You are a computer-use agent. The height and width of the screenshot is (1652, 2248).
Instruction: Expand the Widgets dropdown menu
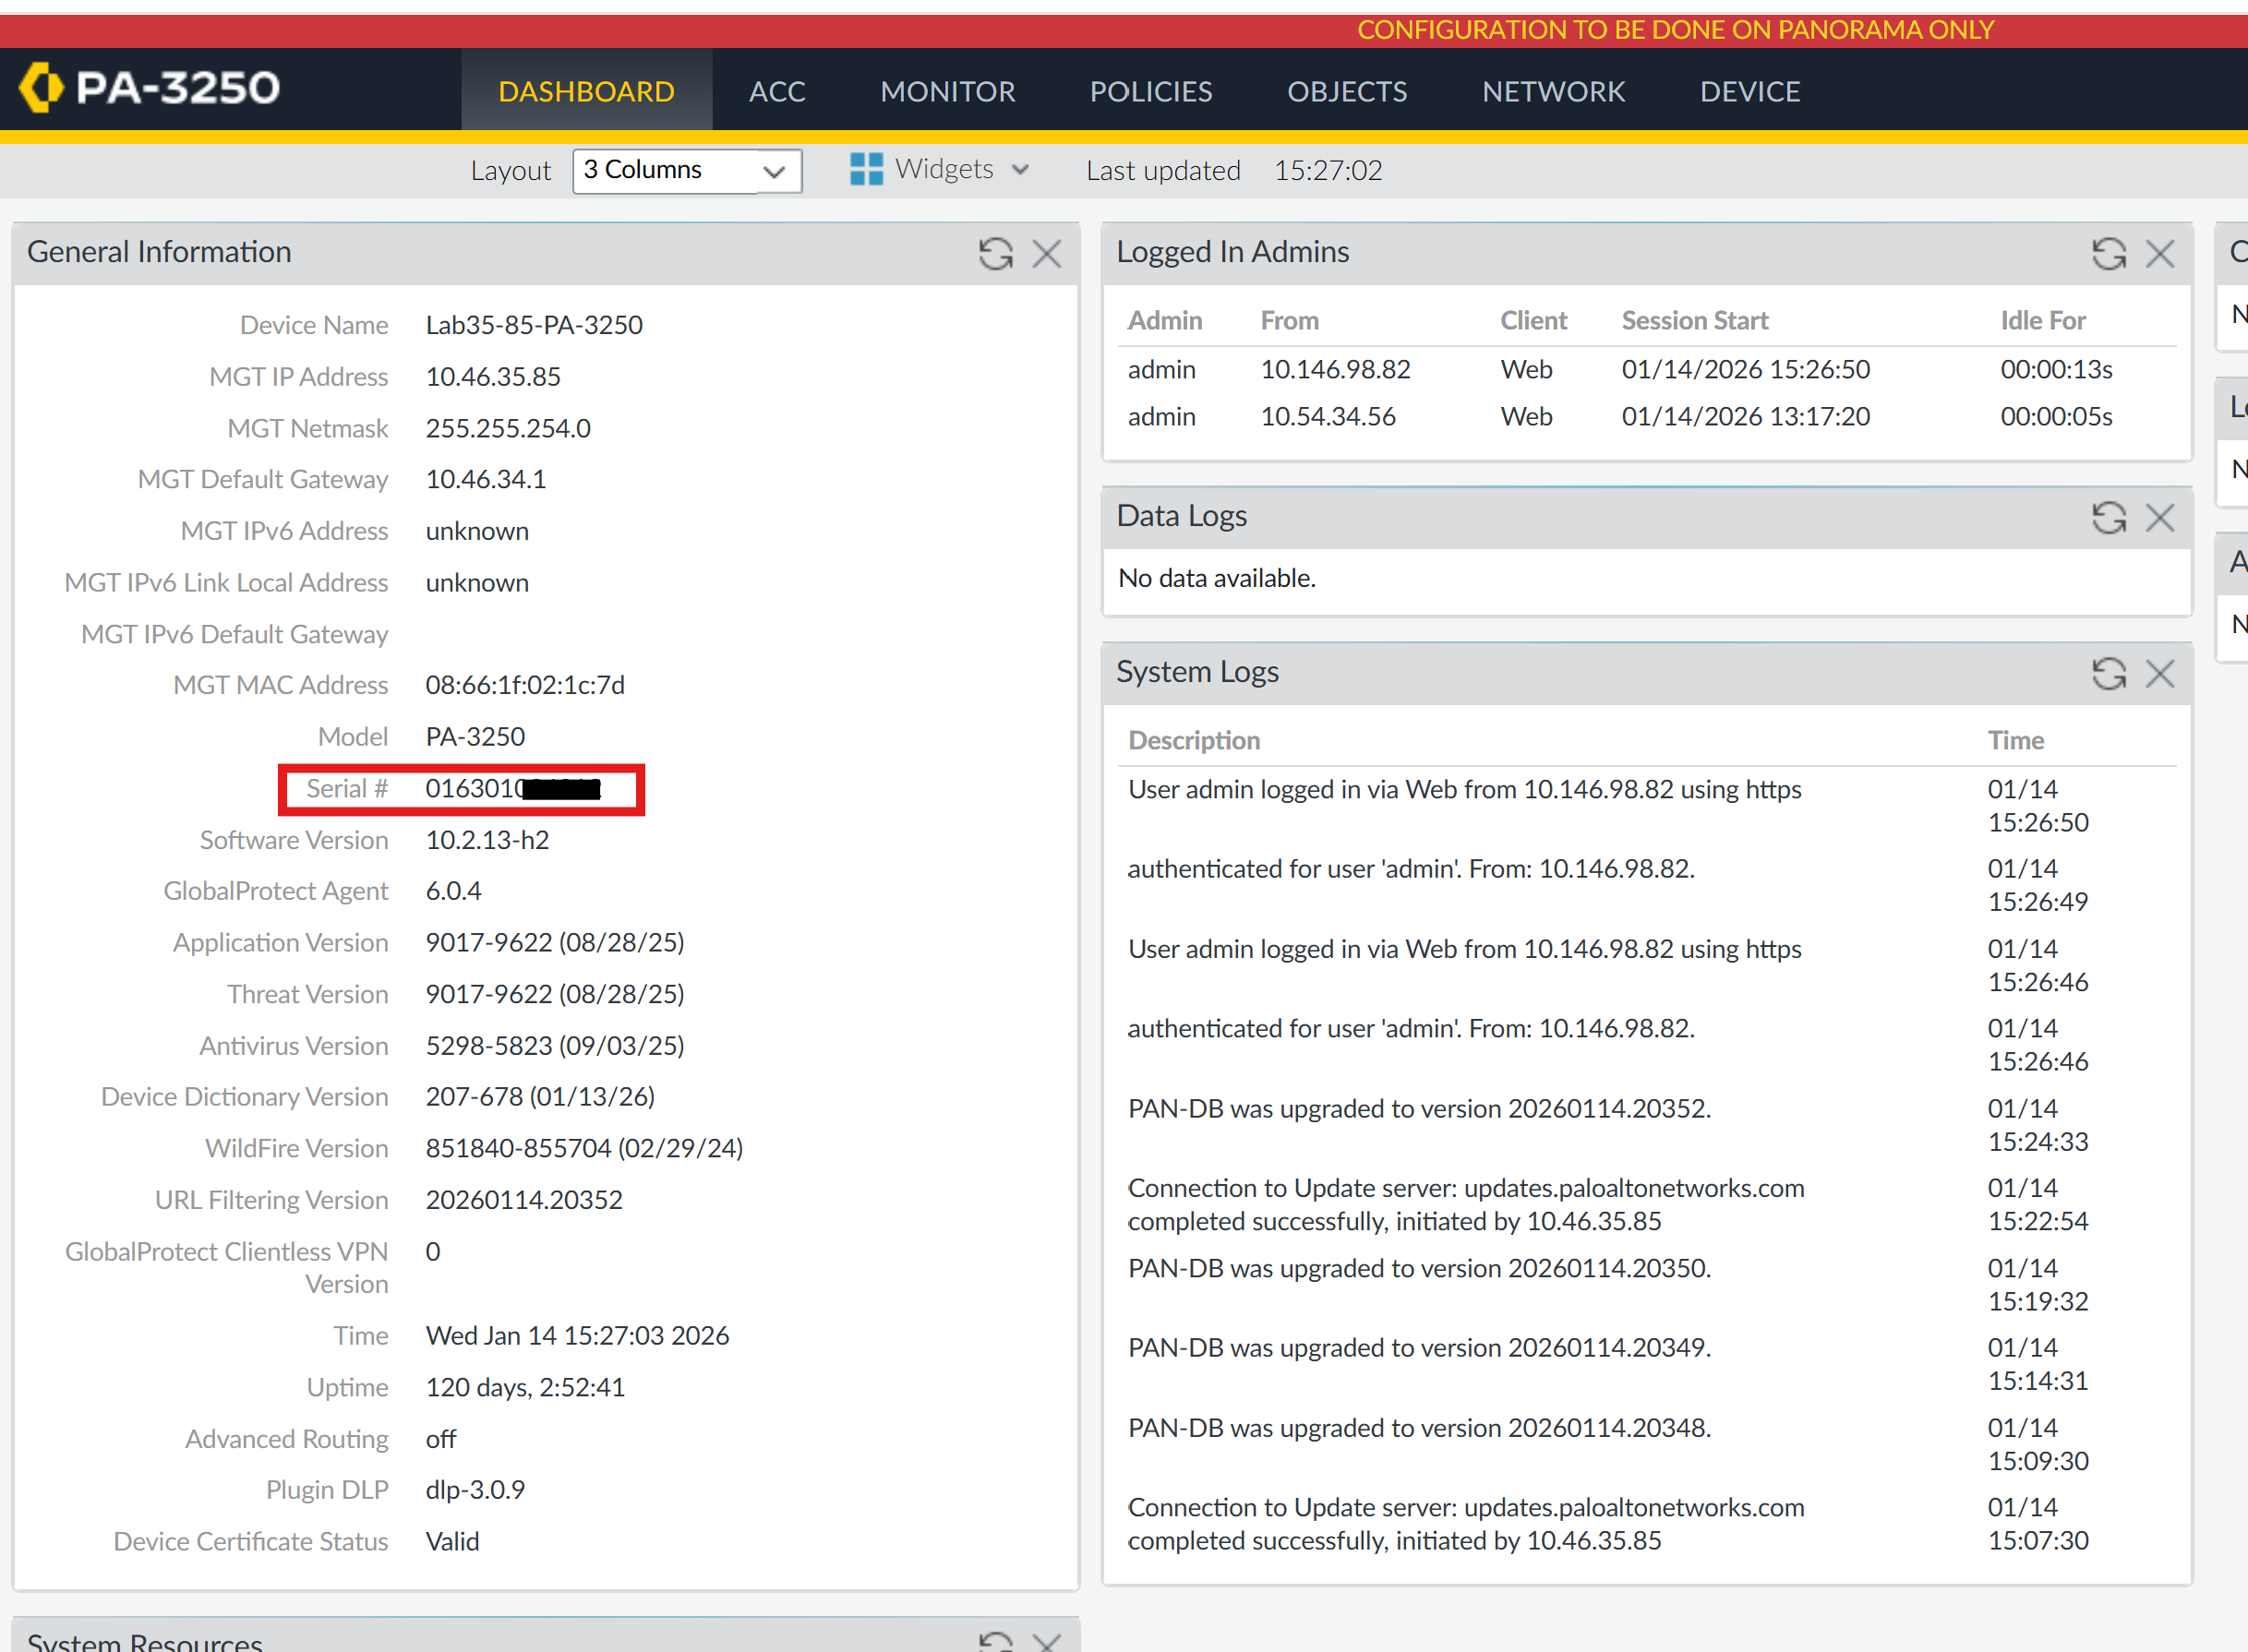(1020, 170)
